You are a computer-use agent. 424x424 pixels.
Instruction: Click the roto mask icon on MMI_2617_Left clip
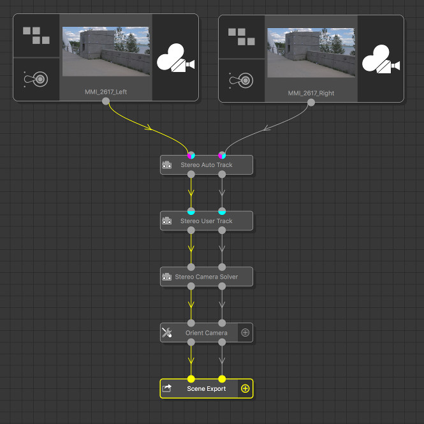(x=36, y=79)
